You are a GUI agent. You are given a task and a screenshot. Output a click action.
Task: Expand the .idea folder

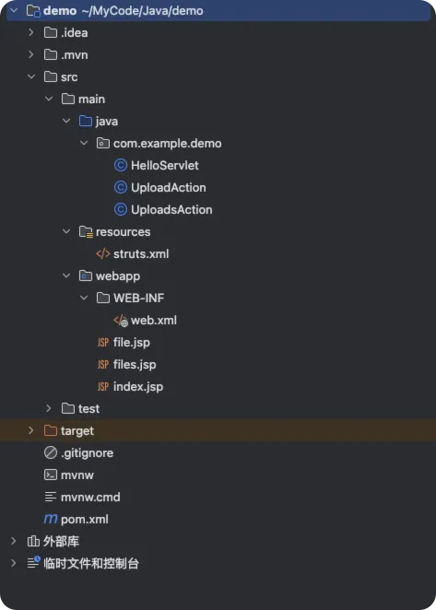pyautogui.click(x=31, y=32)
